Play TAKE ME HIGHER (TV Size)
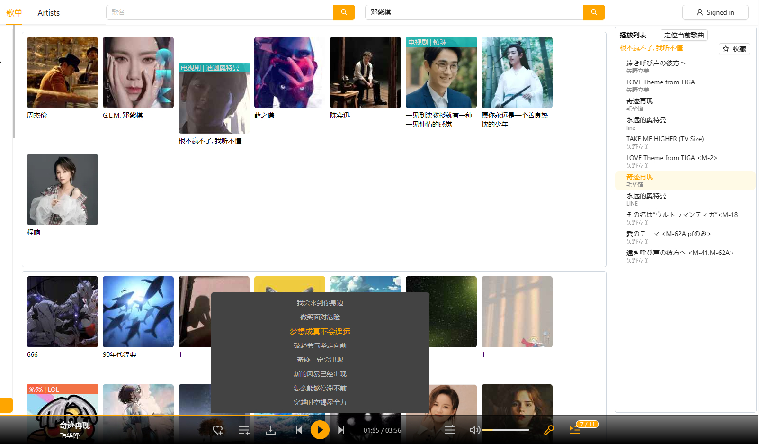The image size is (759, 444). (x=685, y=143)
